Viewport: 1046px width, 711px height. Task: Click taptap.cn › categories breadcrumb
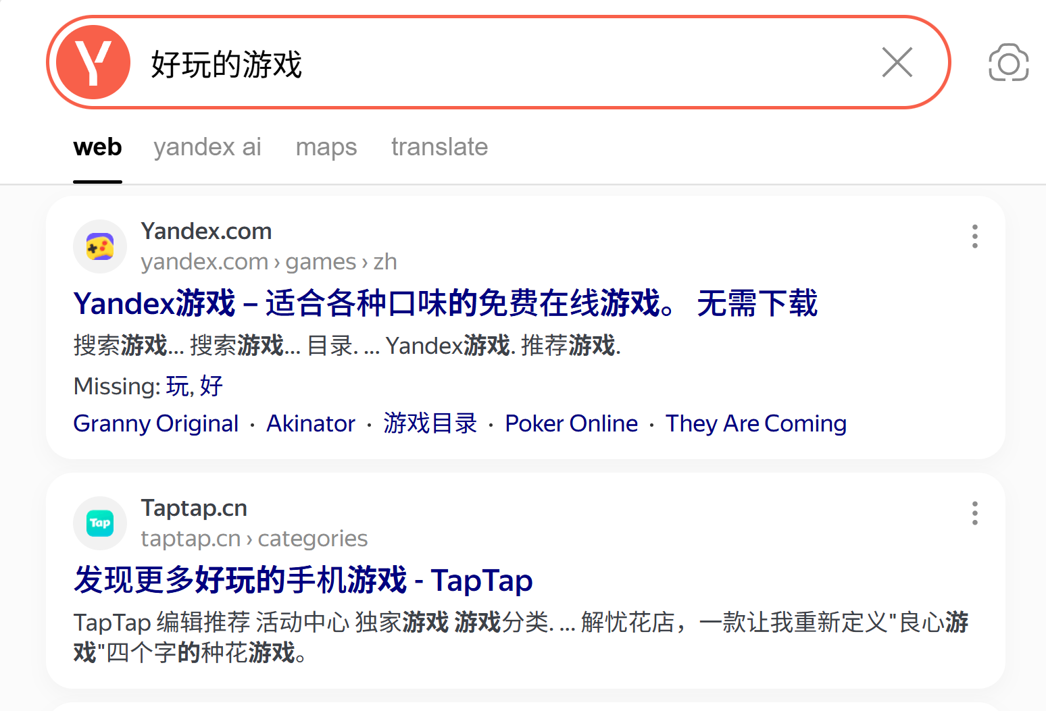point(254,538)
